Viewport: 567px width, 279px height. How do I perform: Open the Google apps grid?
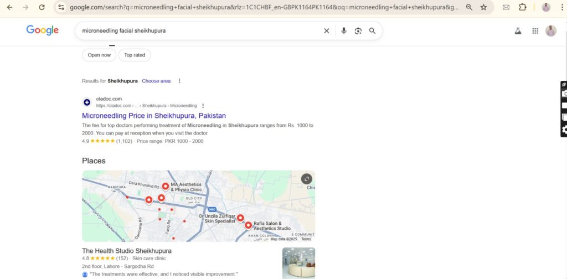[535, 31]
